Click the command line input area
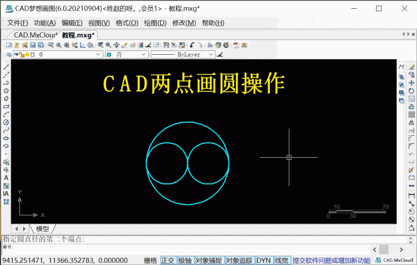This screenshot has width=417, height=265. pyautogui.click(x=186, y=249)
